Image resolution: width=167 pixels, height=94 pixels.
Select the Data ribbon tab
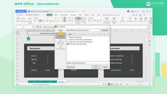80,15
